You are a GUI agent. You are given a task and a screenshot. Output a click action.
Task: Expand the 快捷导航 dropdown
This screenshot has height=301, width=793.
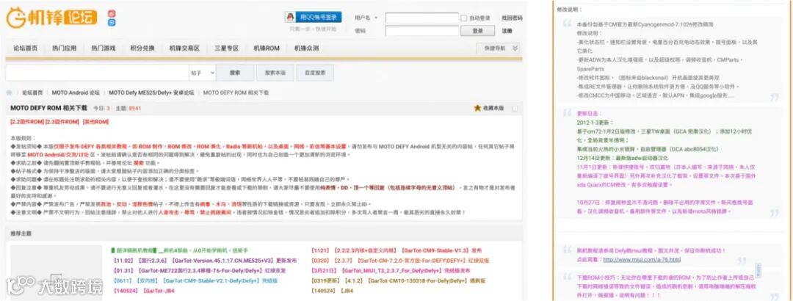click(498, 48)
